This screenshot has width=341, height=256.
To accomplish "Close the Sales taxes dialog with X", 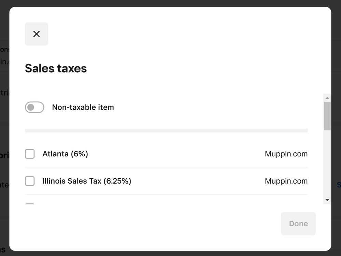I will (37, 34).
